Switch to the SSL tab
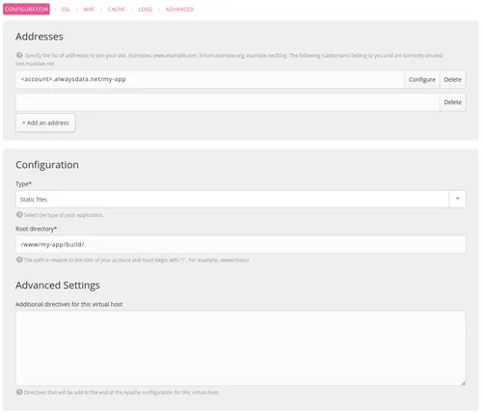 [x=66, y=10]
